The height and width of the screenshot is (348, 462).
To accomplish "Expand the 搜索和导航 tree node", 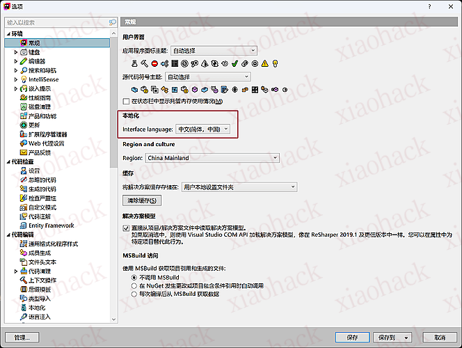I will coord(16,70).
